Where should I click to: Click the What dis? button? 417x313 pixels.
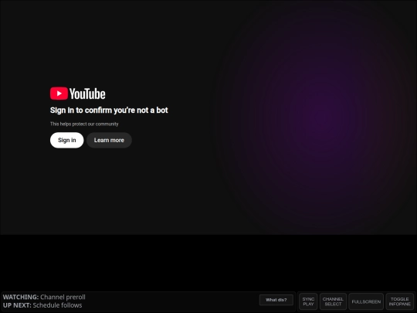pyautogui.click(x=276, y=300)
